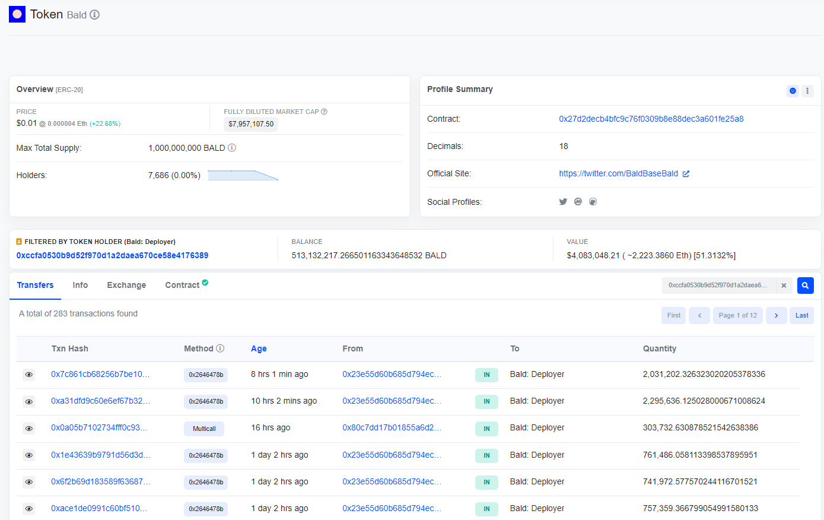Screen dimensions: 824x520
Task: Open the external link icon beside official site
Action: (686, 174)
